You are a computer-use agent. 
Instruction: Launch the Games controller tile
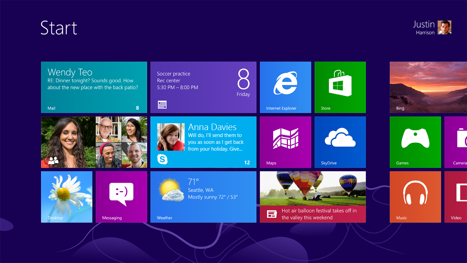[415, 142]
